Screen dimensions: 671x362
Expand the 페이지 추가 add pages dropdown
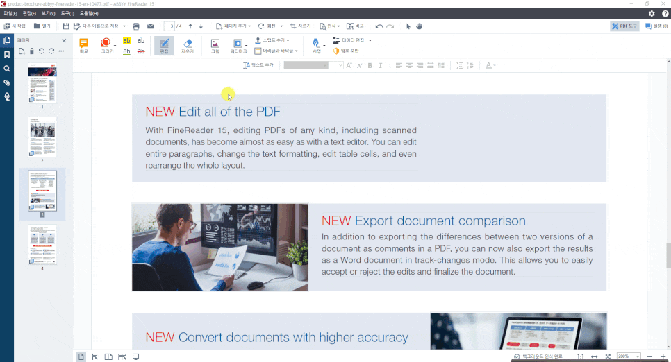249,26
